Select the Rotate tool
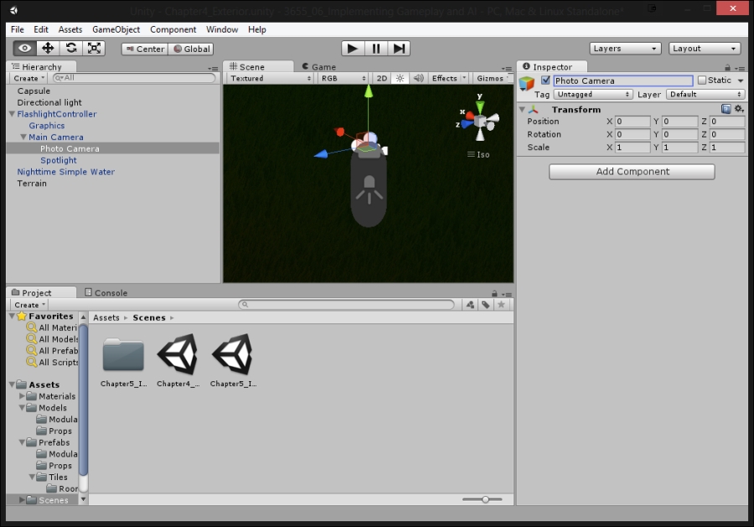 point(71,48)
